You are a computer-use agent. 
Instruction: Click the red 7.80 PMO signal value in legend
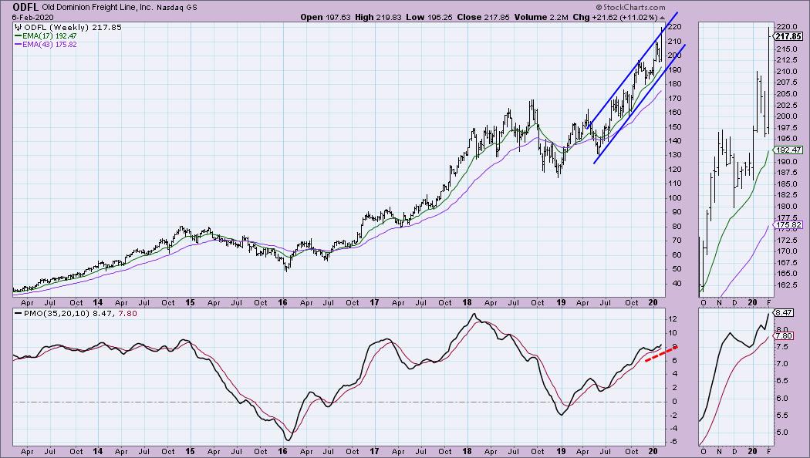[128, 313]
